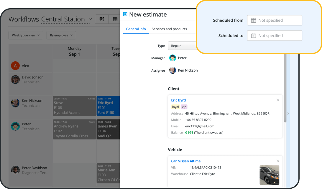
Task: Open the Eric Byrd client link
Action: pyautogui.click(x=178, y=100)
